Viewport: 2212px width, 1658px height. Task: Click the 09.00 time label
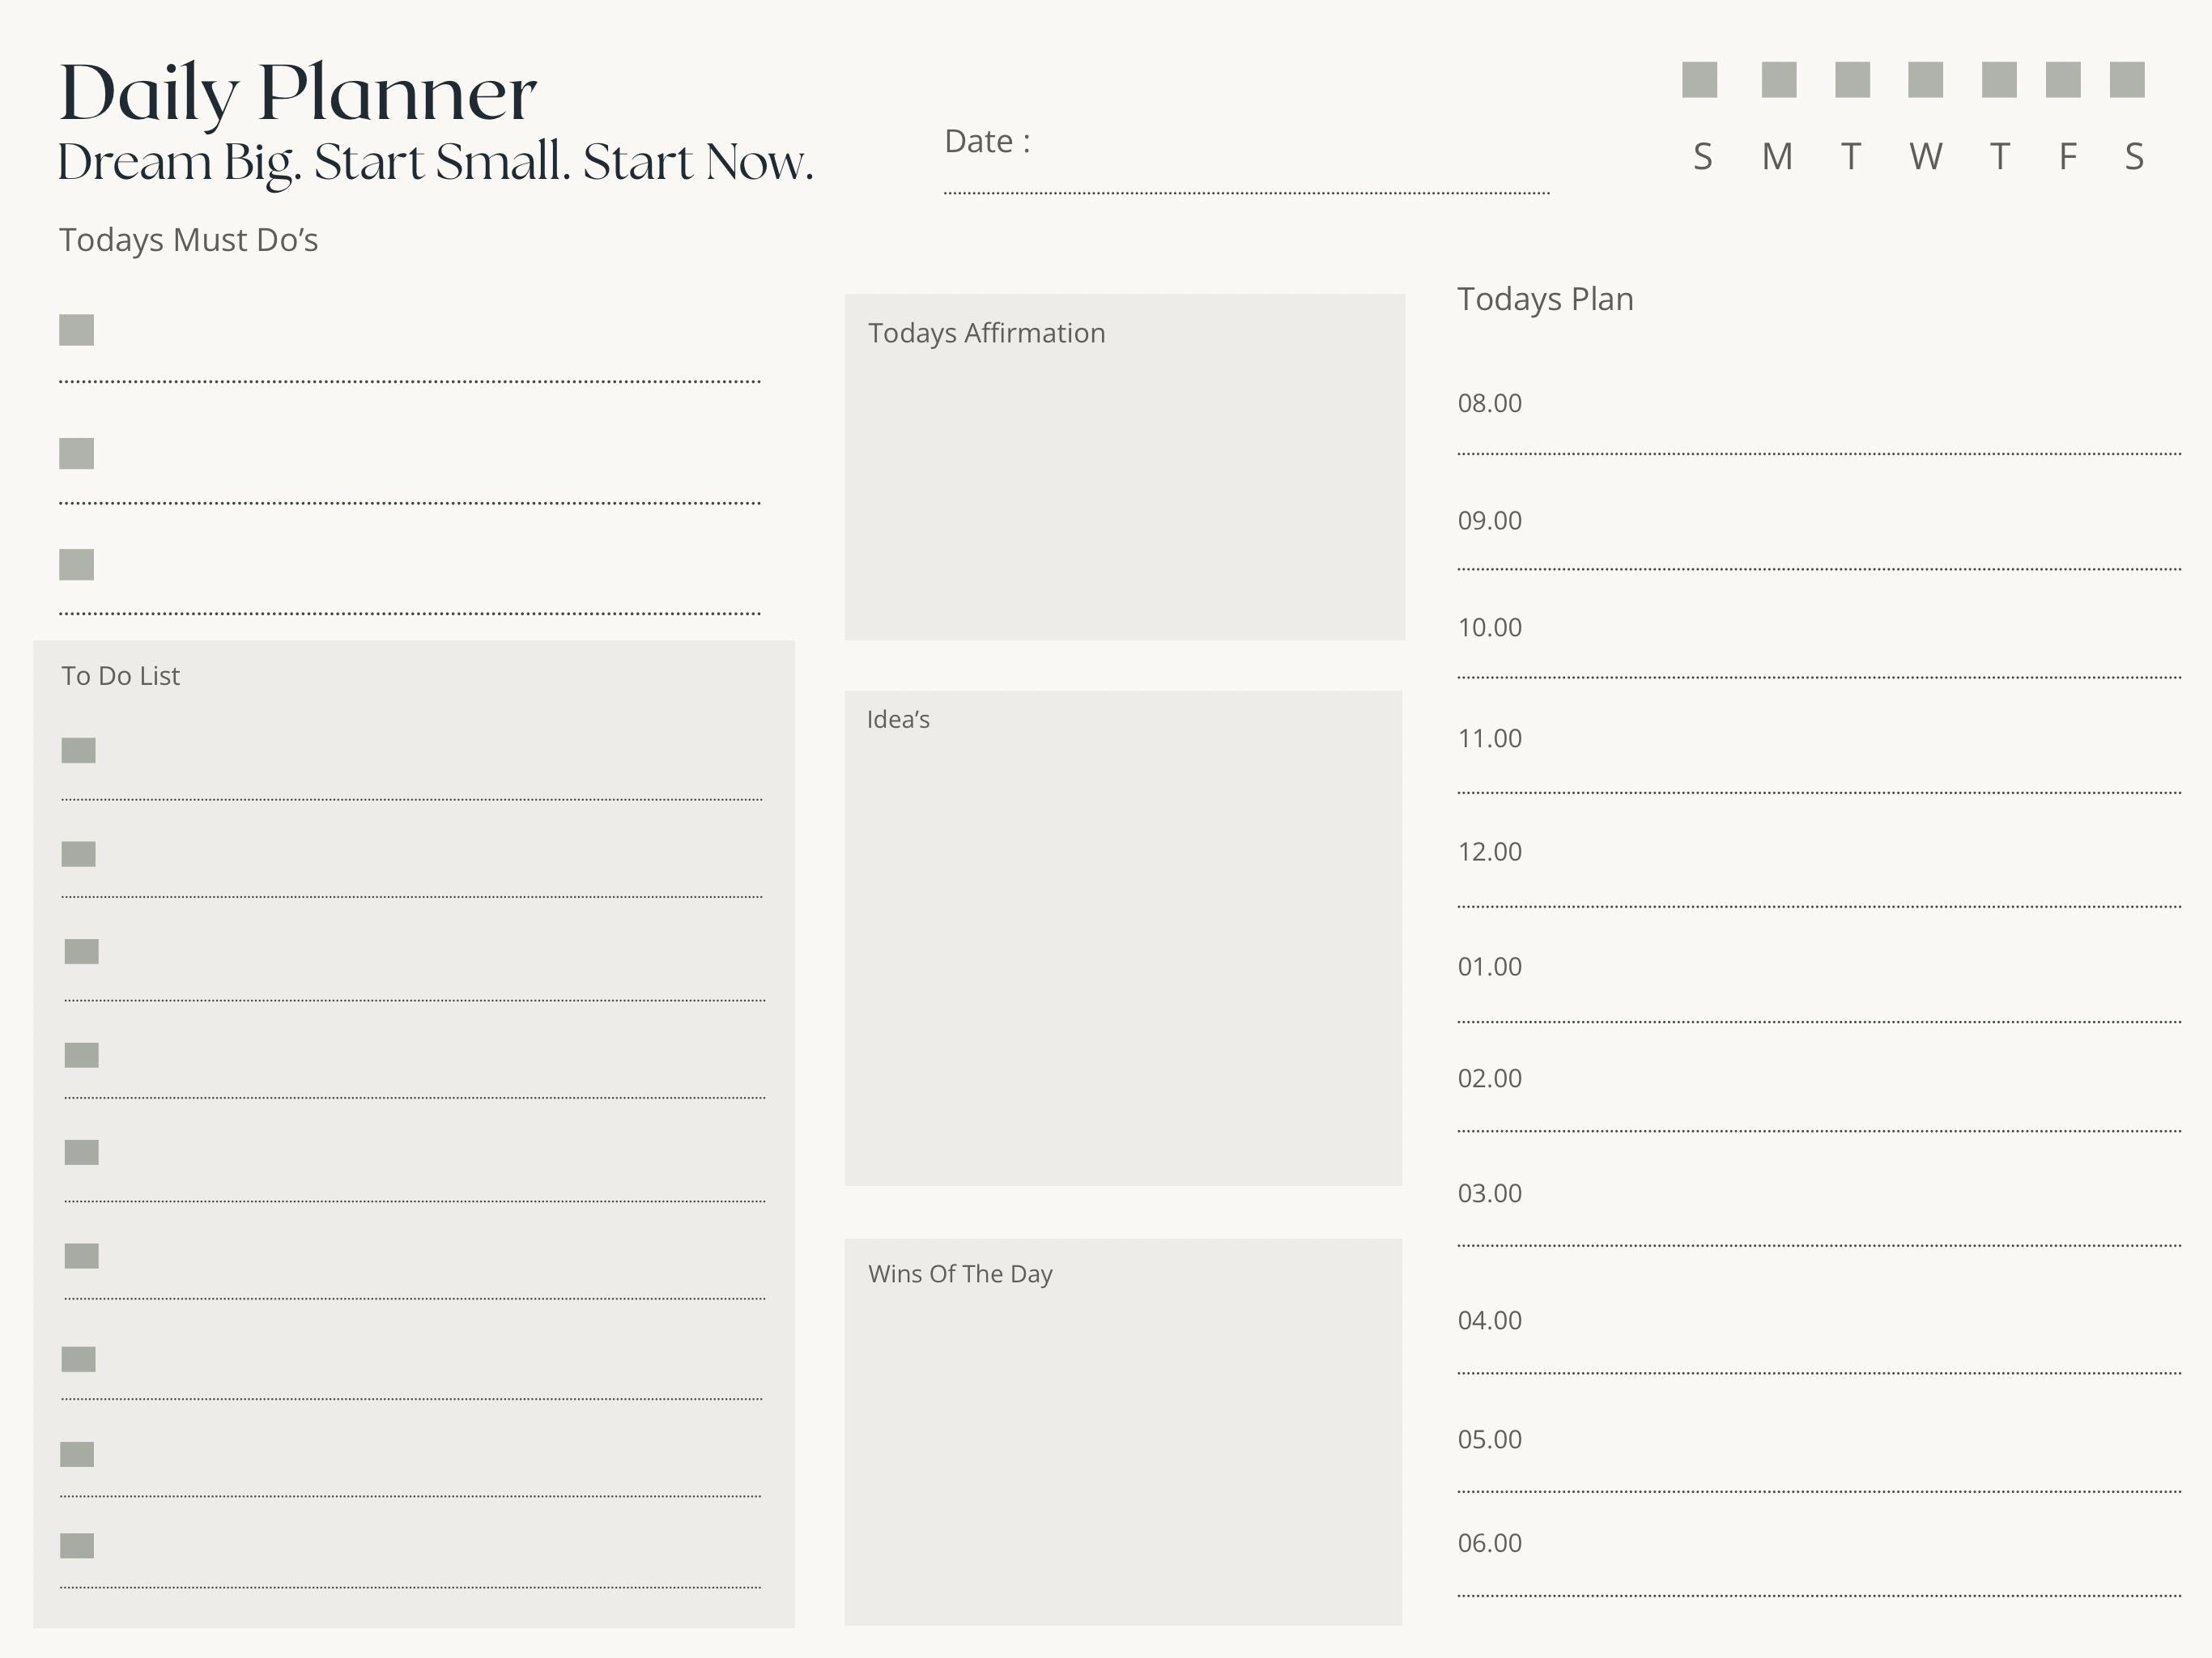pyautogui.click(x=1490, y=520)
